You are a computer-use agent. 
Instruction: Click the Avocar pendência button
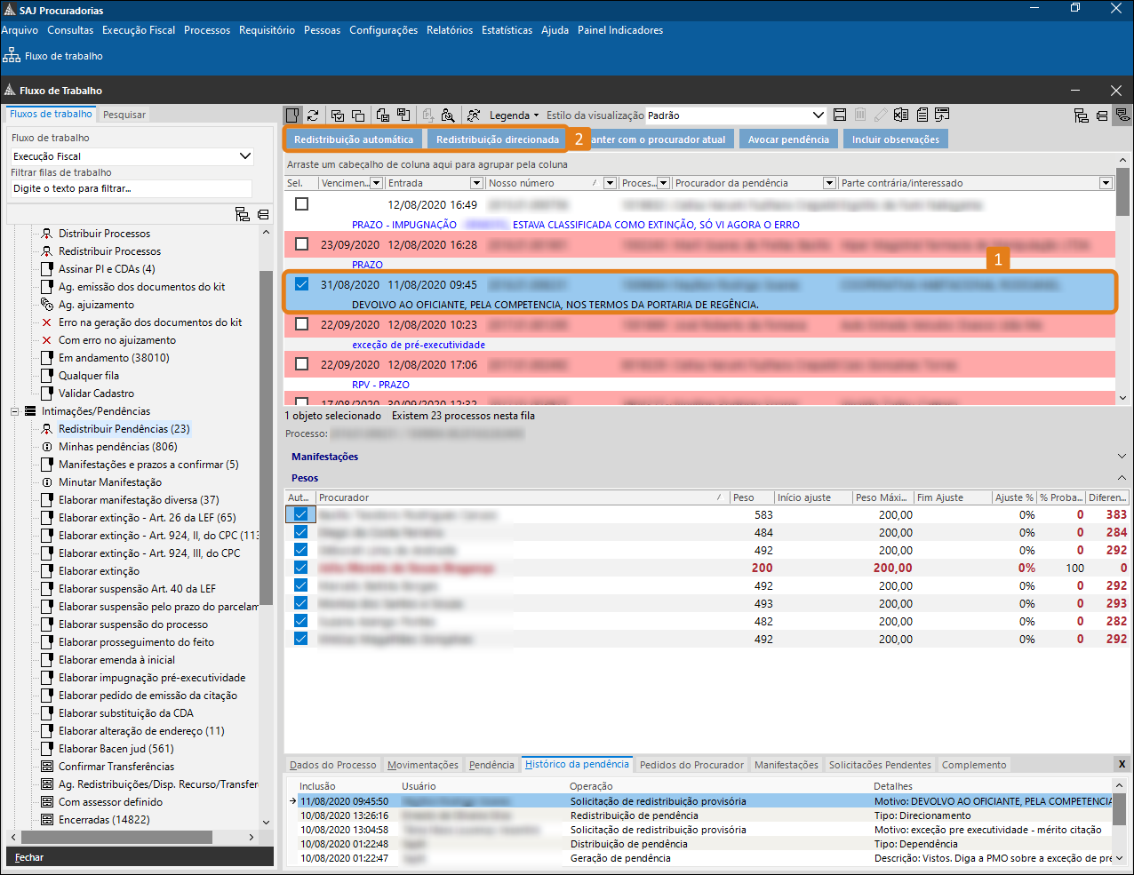[788, 139]
